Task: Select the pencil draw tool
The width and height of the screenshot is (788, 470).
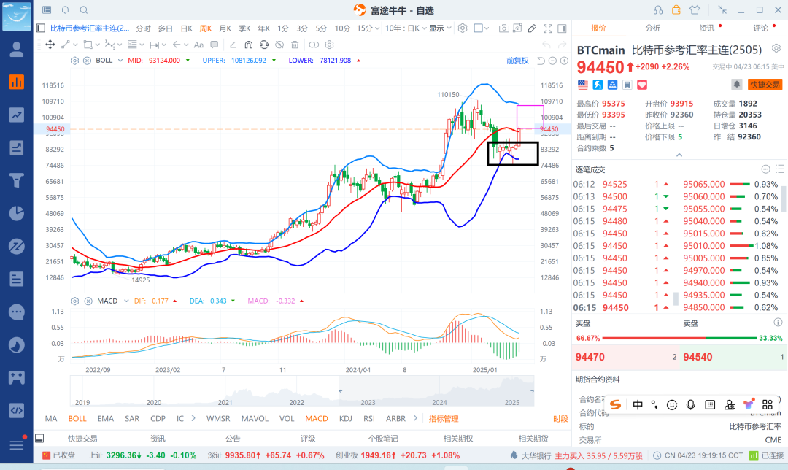Action: [532, 28]
